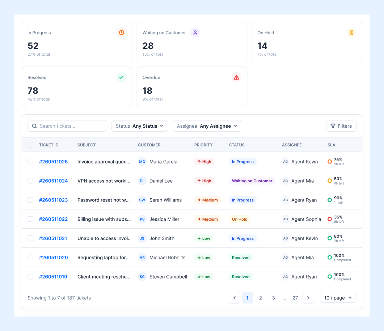Viewport: 384px width, 331px height.
Task: Select all tickets with header checkbox
Action: point(30,145)
